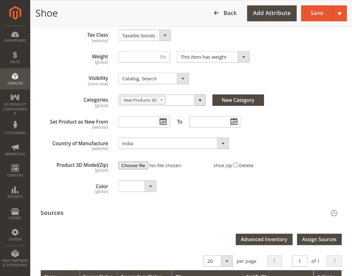Open the calendar for Set Product as New From
Screen dimensions: 352x276
pyautogui.click(x=163, y=122)
